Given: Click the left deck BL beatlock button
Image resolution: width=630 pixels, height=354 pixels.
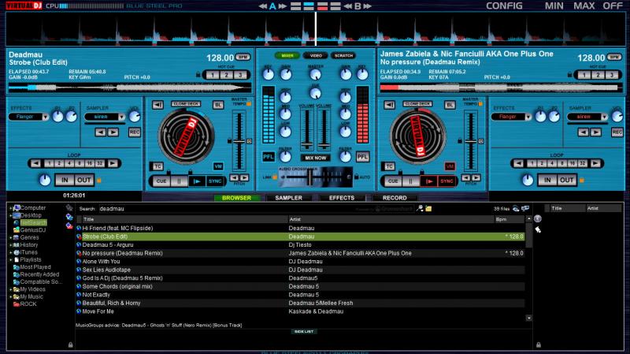Looking at the screenshot, I should click(x=218, y=105).
